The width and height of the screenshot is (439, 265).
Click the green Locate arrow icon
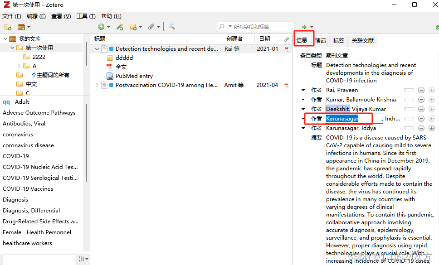click(304, 27)
